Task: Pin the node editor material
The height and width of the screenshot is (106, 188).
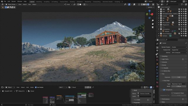Action: point(93,87)
